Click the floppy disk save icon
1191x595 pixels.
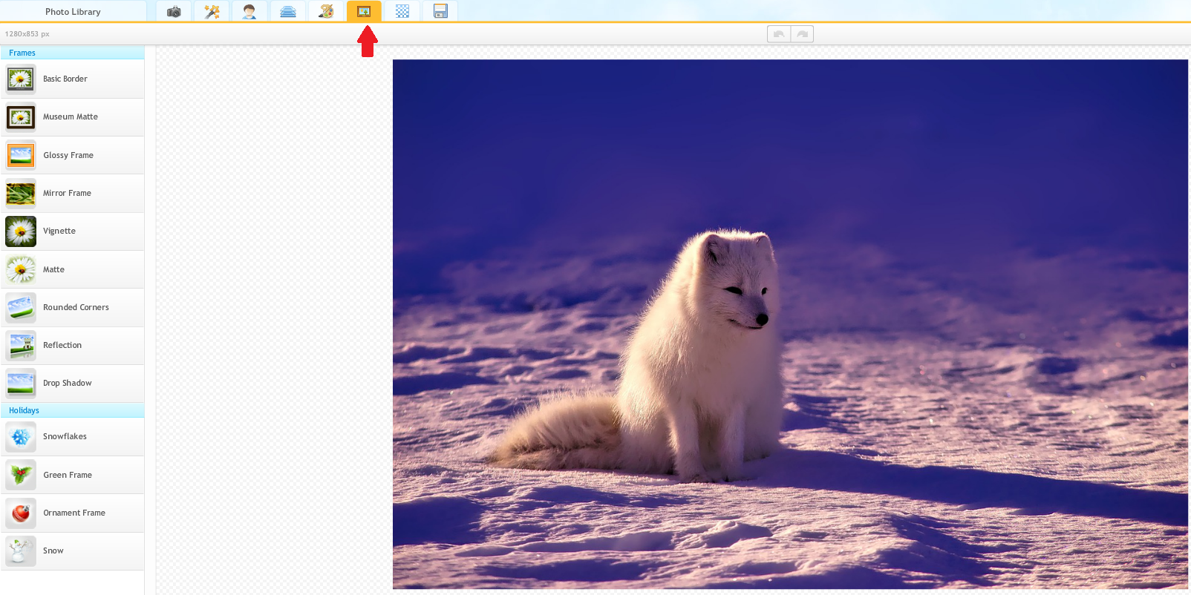point(440,12)
